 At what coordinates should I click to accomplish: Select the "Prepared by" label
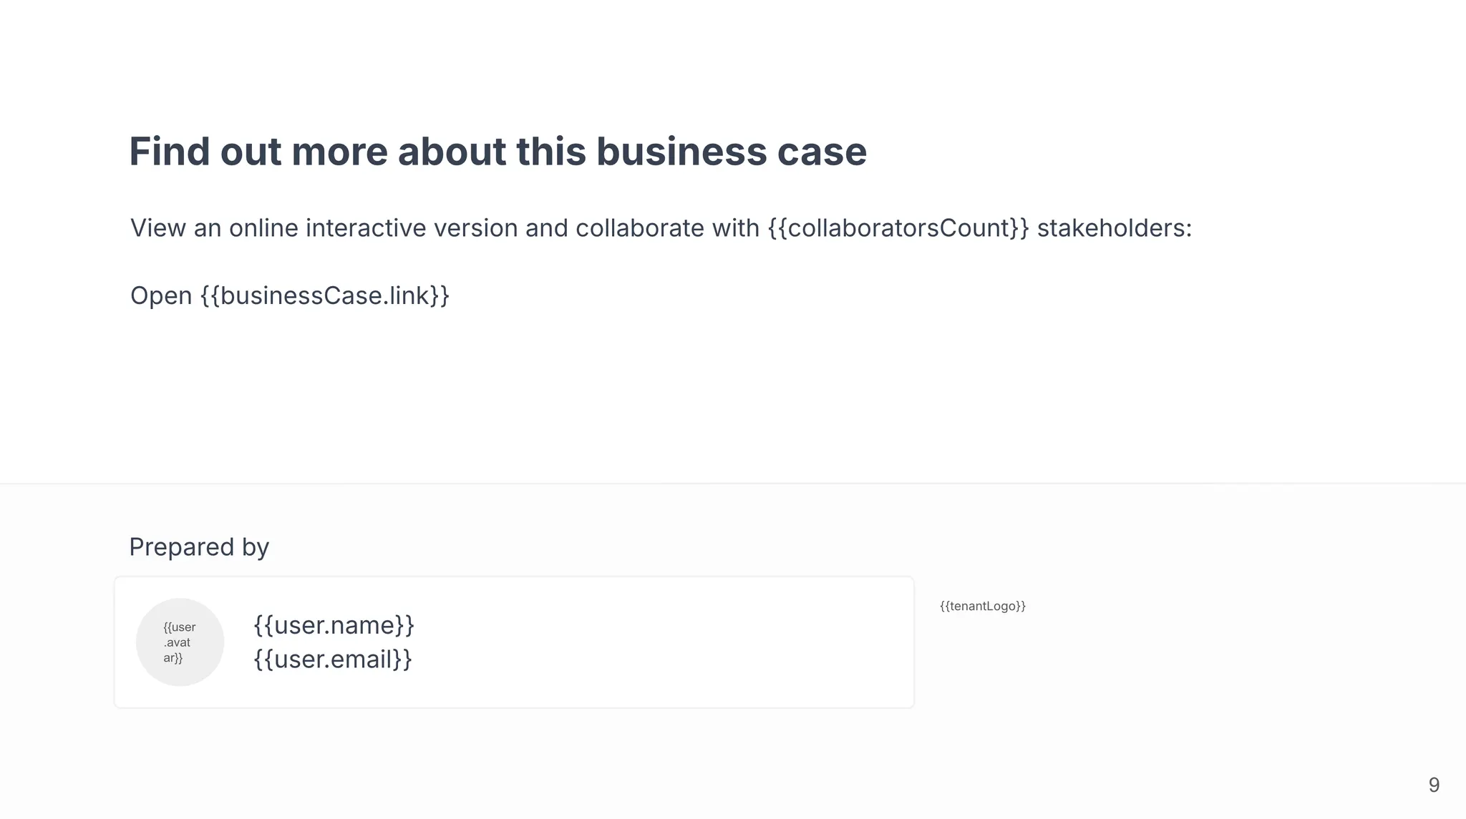coord(199,547)
